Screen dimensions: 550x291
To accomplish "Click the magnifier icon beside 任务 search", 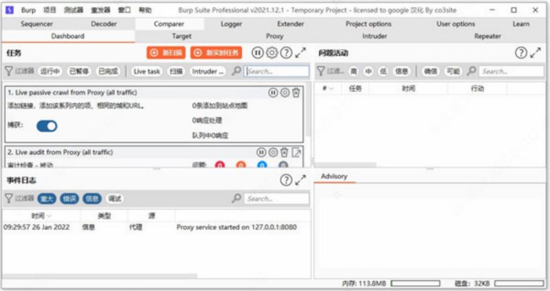I will tap(236, 71).
